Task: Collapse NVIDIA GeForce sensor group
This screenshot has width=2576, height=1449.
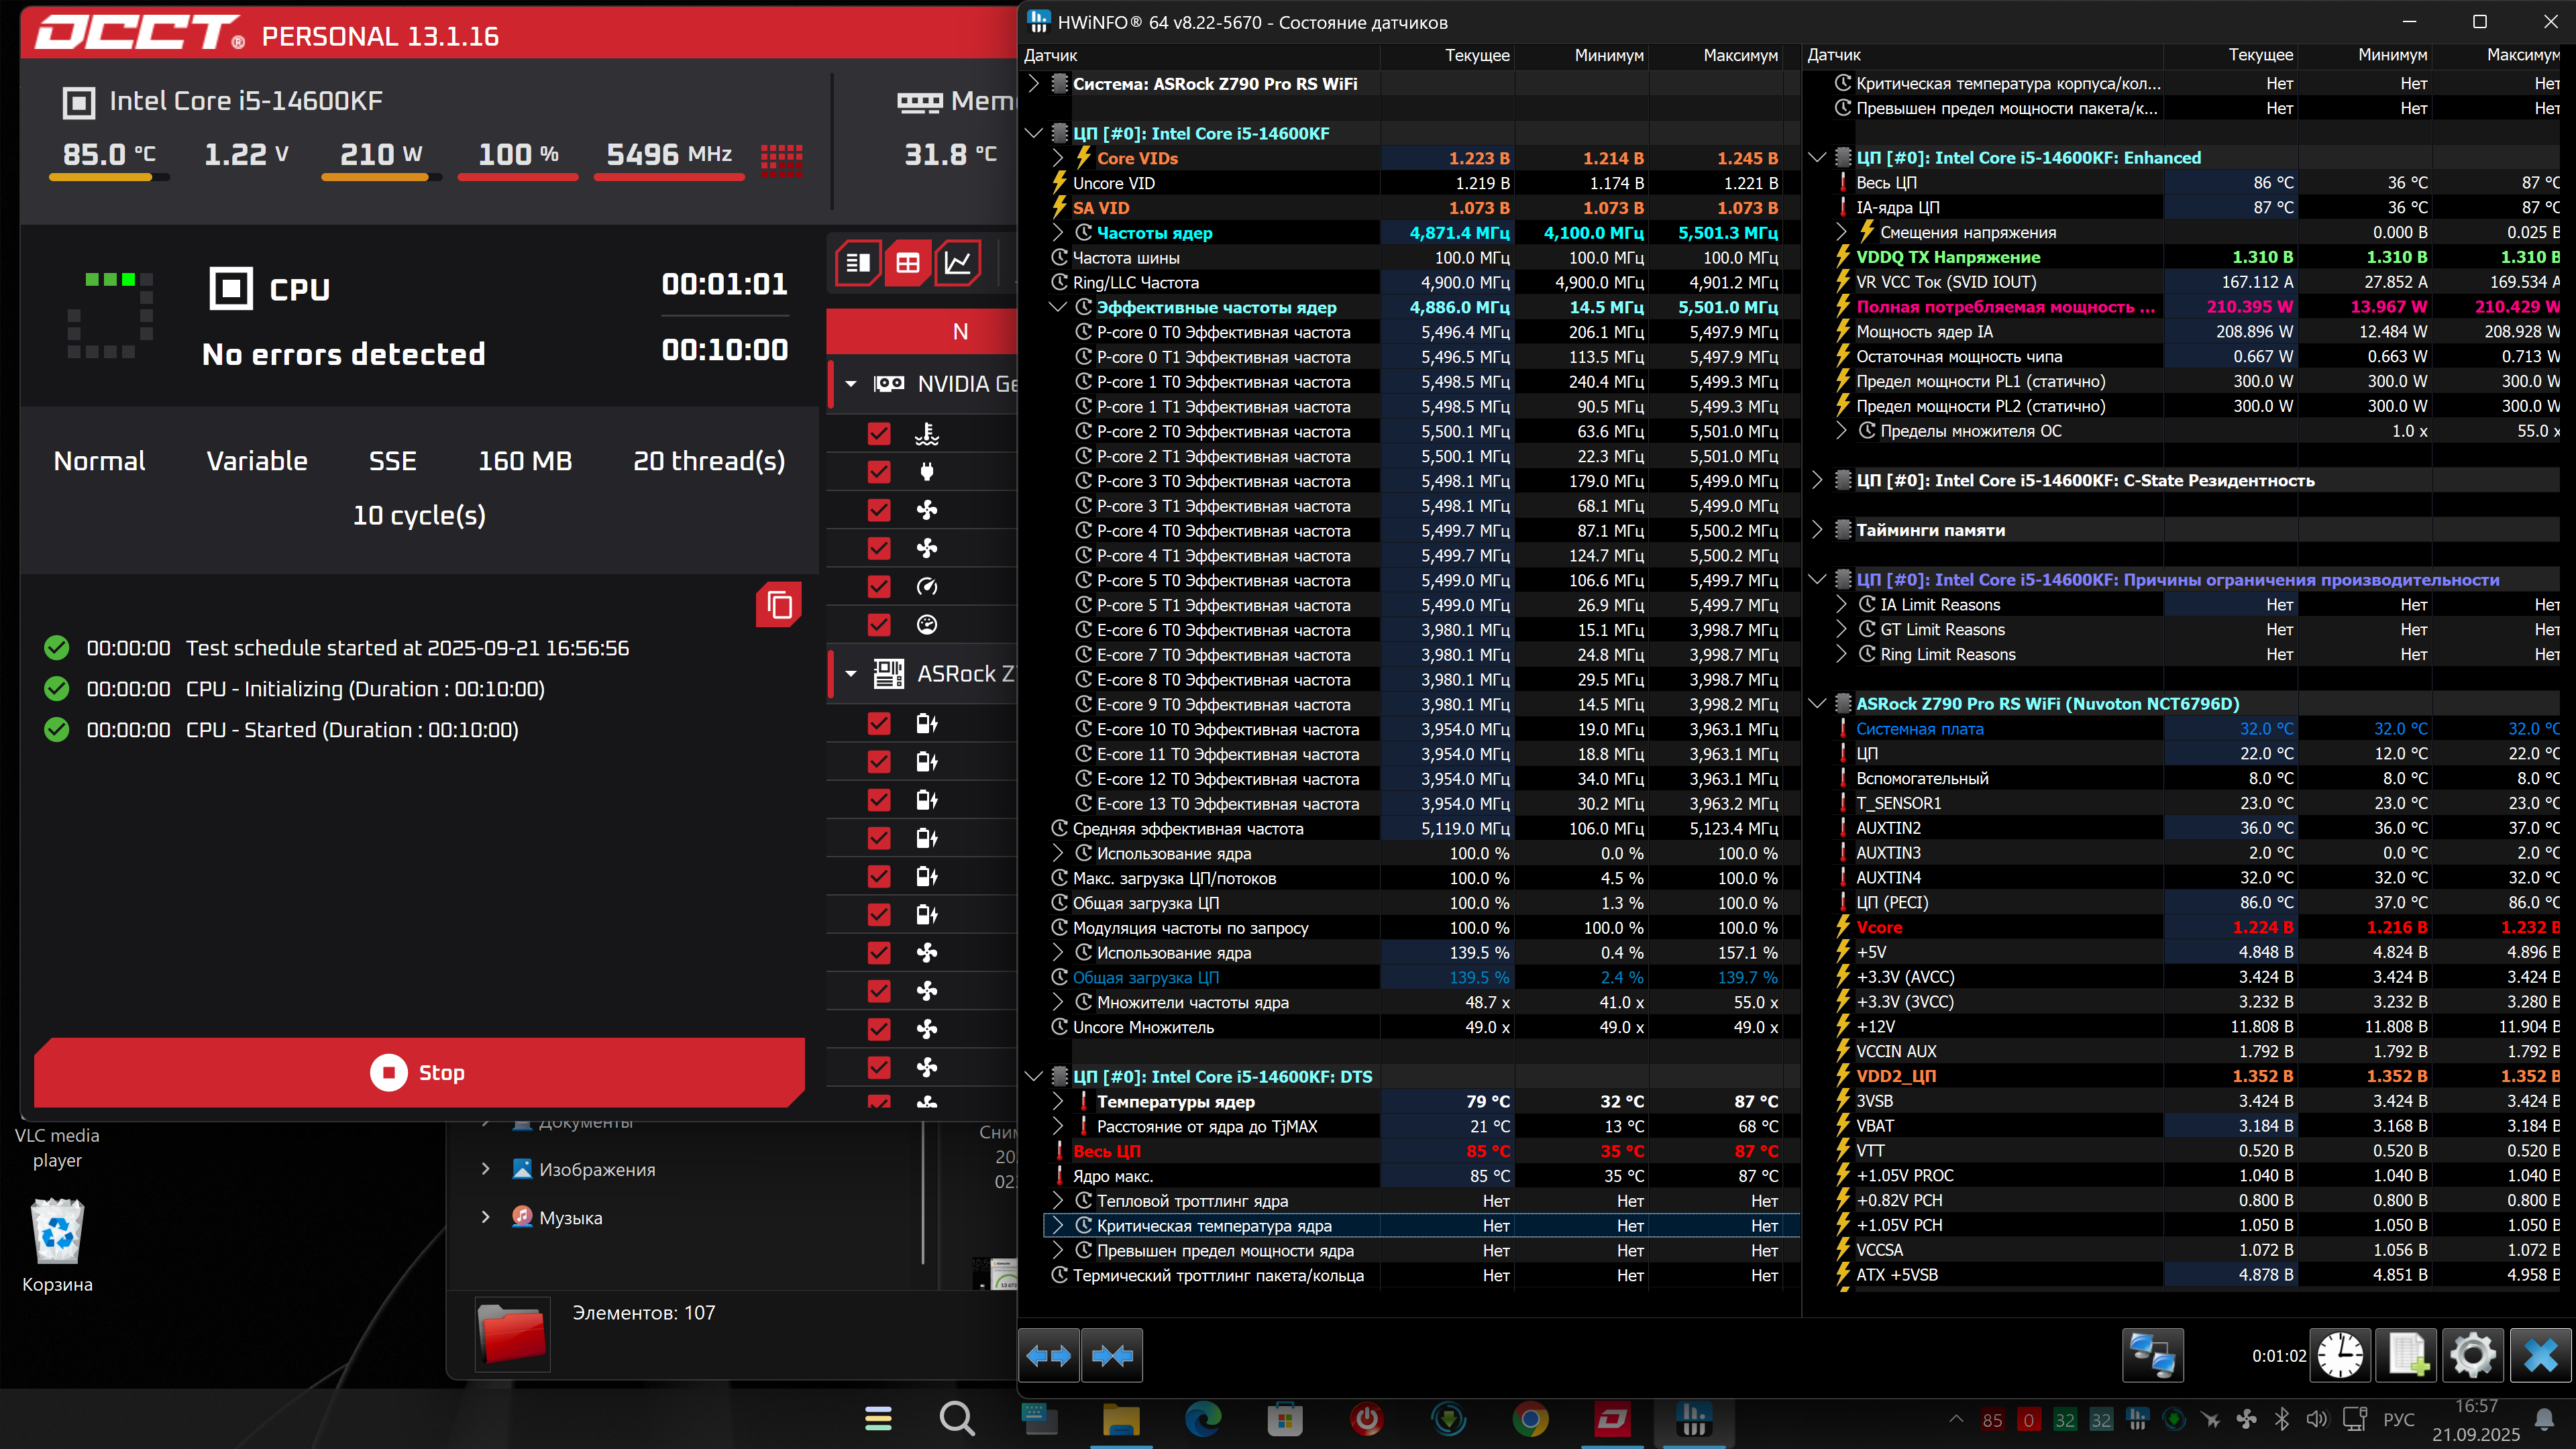Action: (851, 384)
